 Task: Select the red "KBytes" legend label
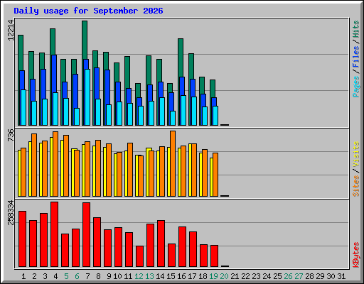tap(356, 255)
